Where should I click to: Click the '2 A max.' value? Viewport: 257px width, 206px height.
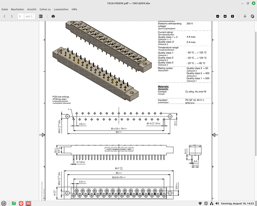pyautogui.click(x=191, y=42)
